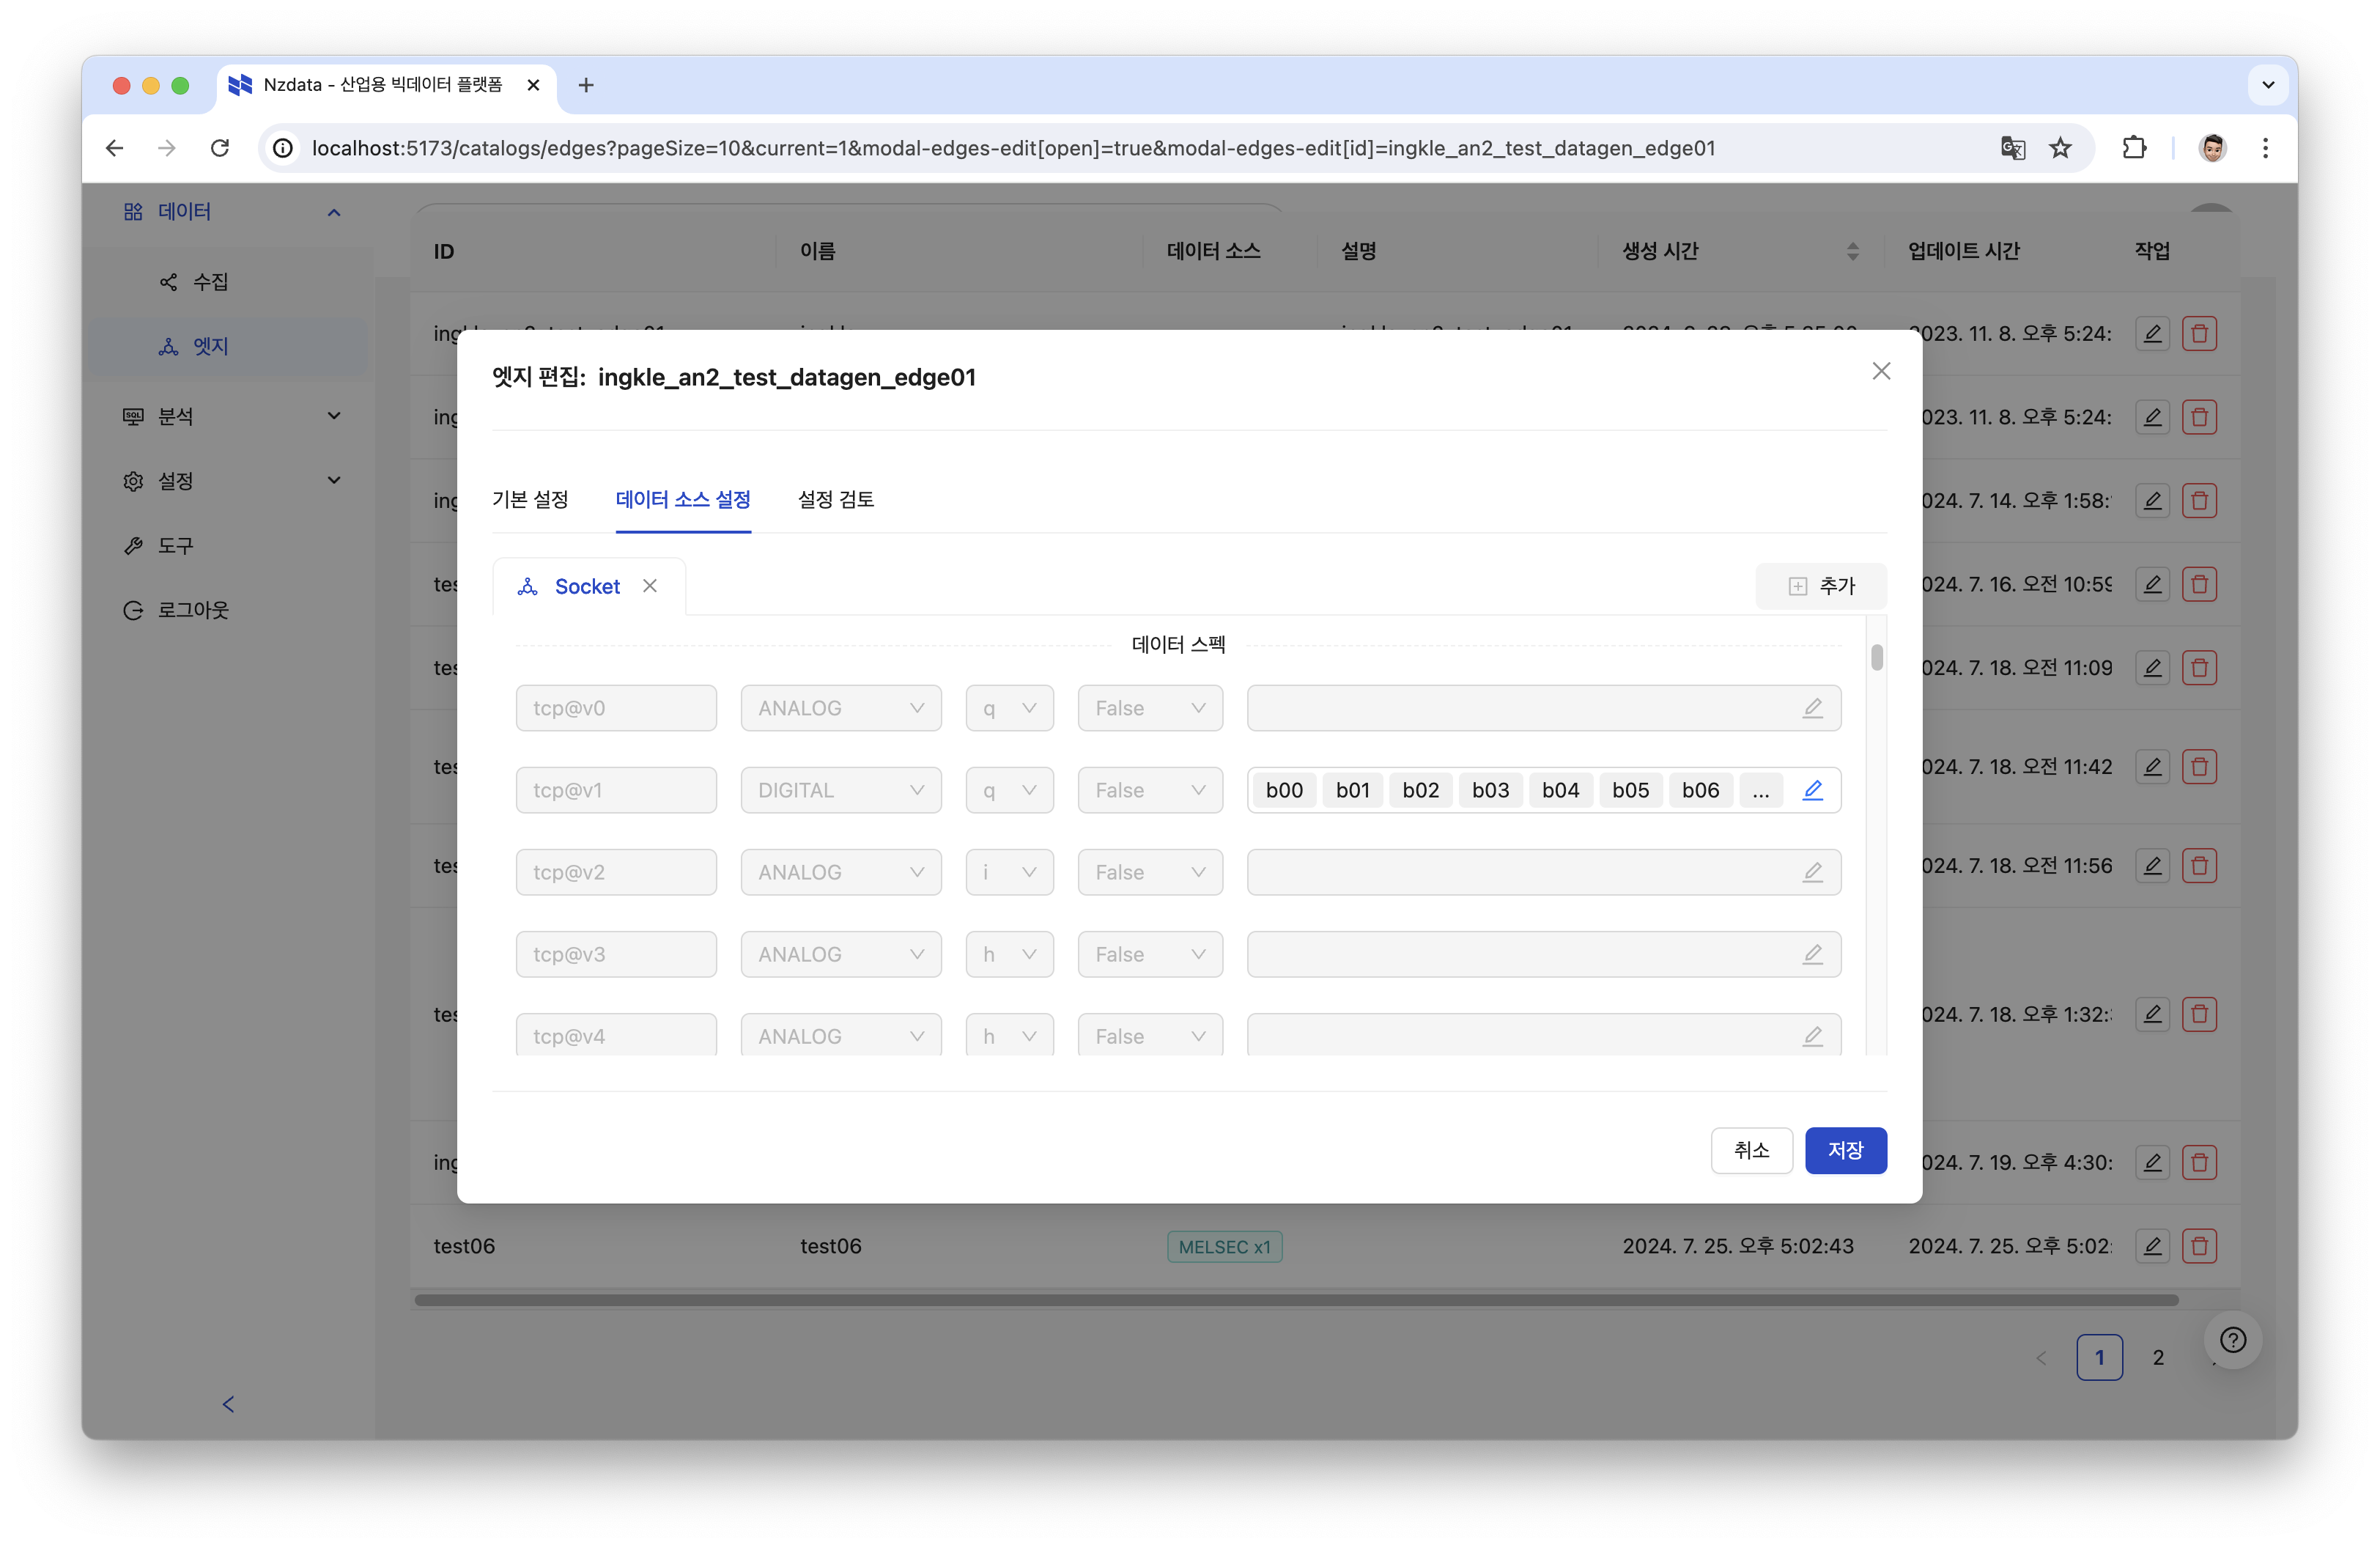Switch to 설정 검토 tab
The image size is (2380, 1548).
pyautogui.click(x=836, y=499)
